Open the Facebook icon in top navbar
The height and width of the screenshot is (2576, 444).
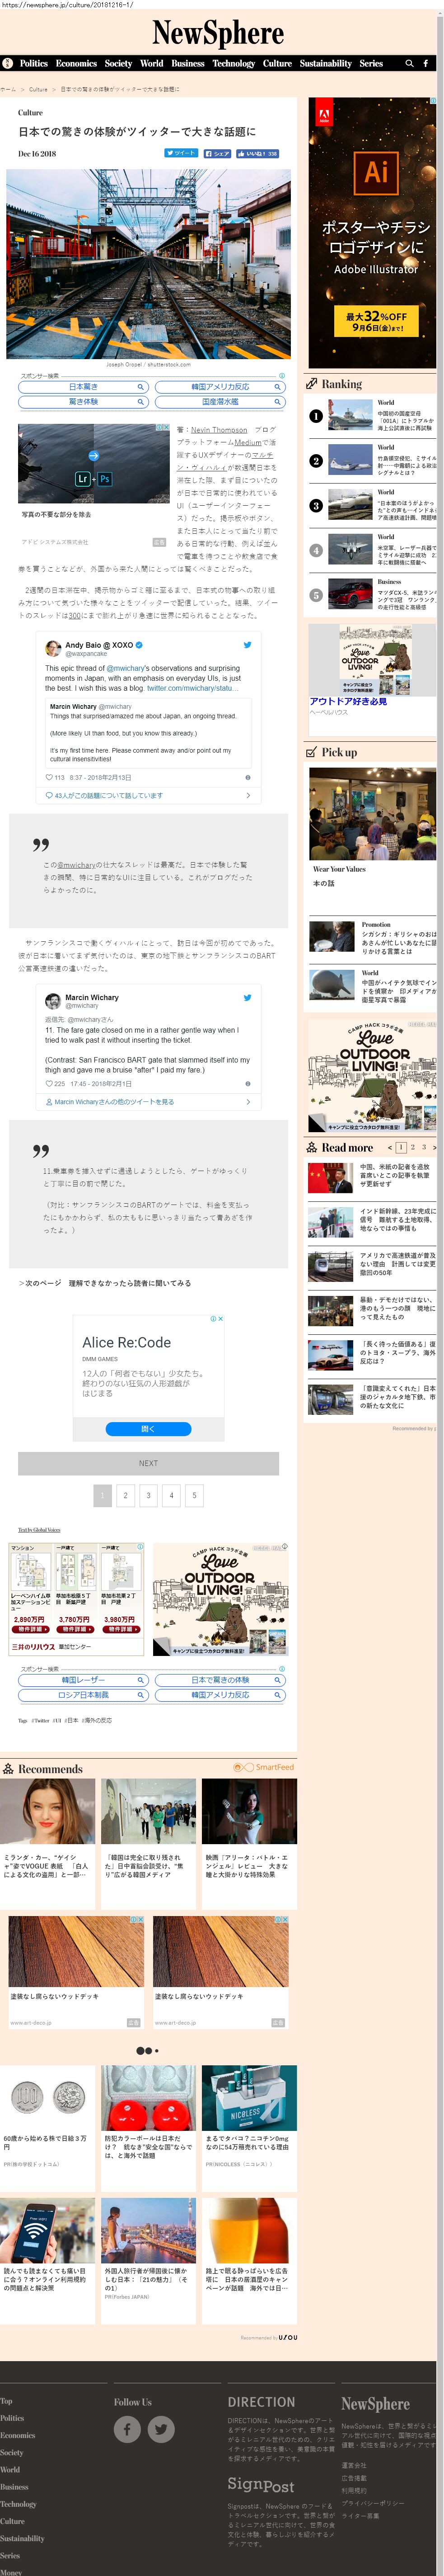point(426,63)
